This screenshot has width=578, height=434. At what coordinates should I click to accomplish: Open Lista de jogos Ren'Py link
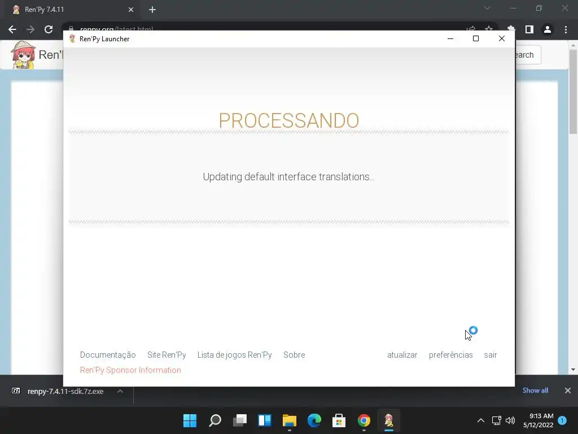[234, 355]
